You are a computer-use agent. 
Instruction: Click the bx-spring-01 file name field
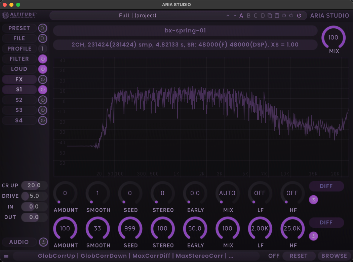point(185,31)
